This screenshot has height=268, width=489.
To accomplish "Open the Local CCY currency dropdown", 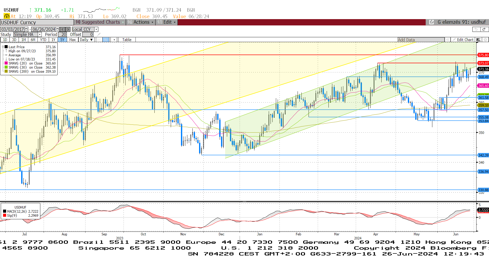I will 96,29.
